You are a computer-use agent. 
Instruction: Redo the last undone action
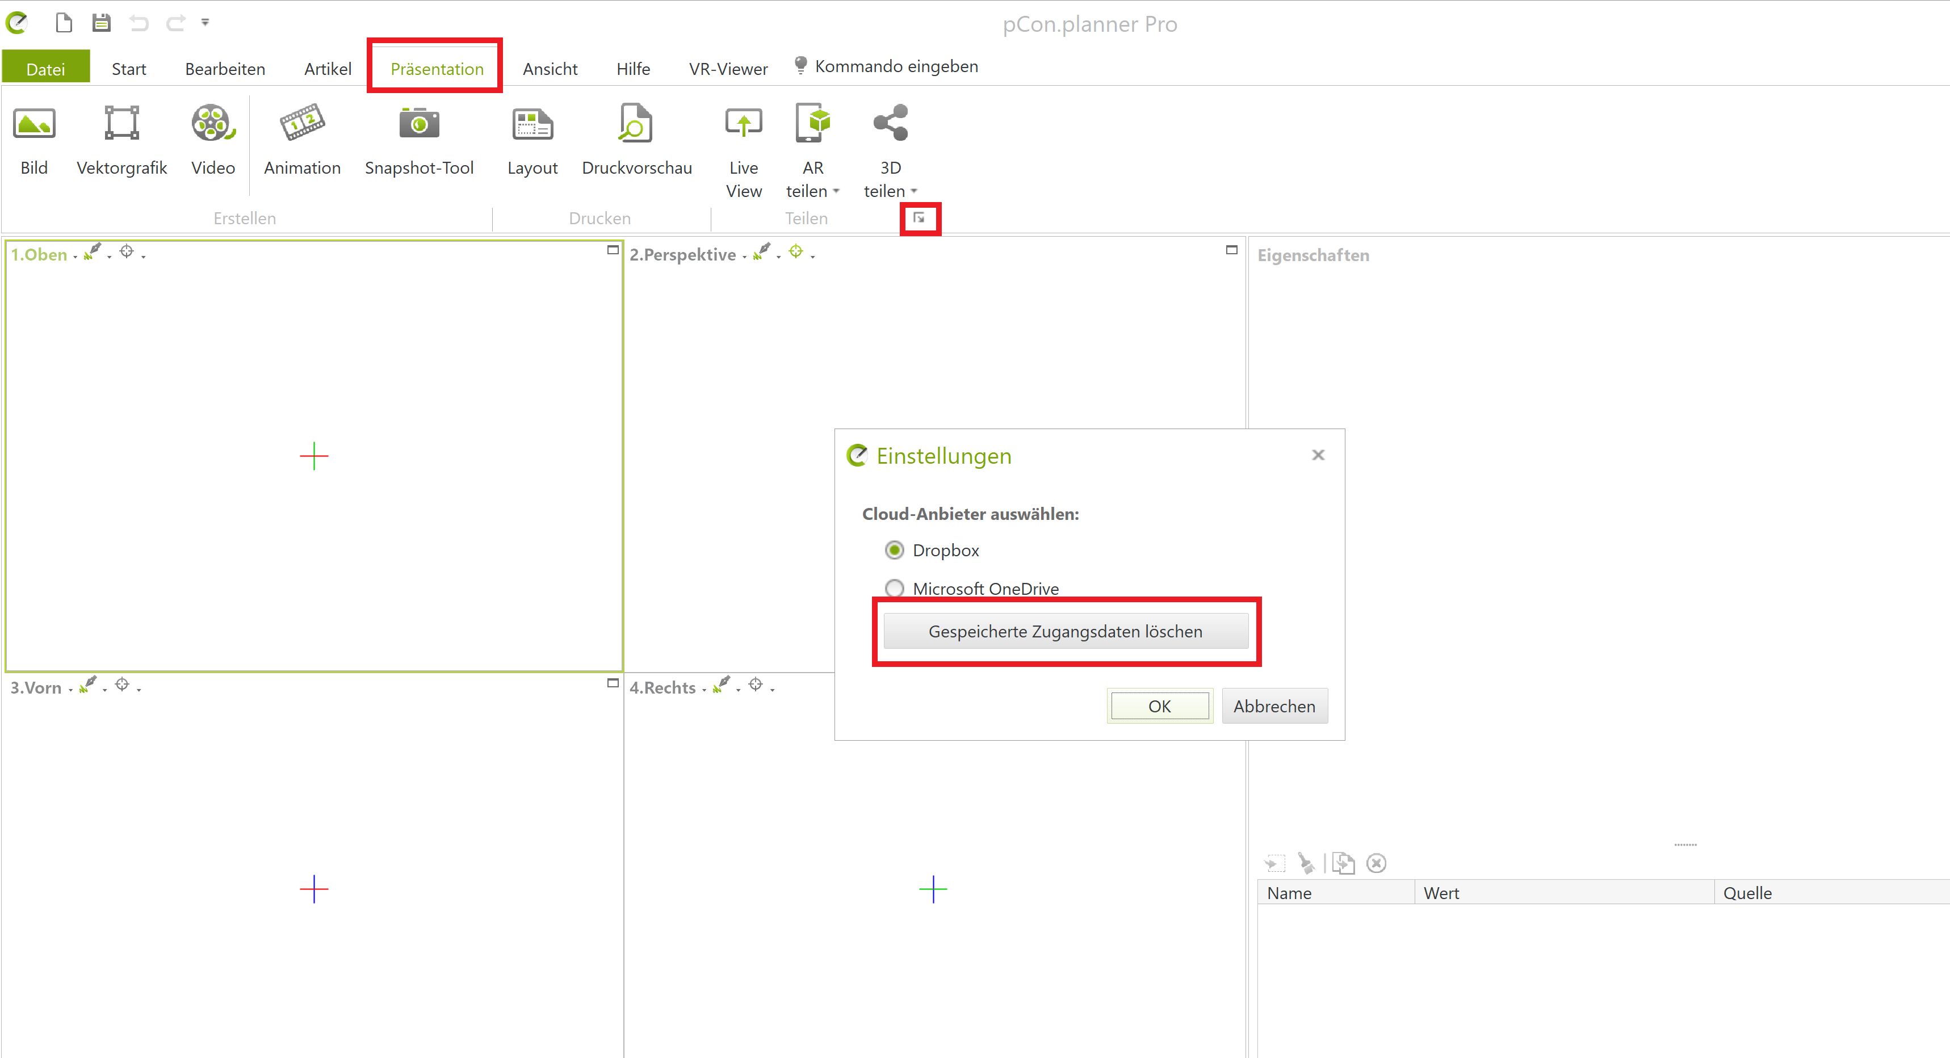pyautogui.click(x=175, y=23)
